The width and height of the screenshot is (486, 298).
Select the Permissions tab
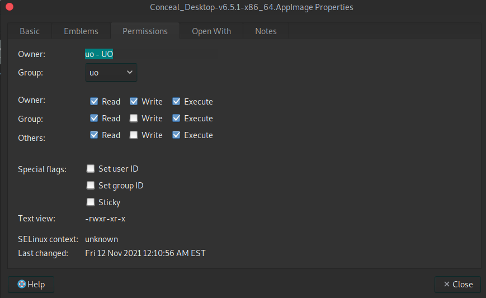coord(145,31)
